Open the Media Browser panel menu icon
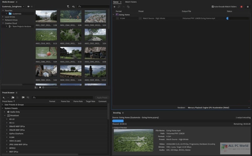252x156 pixels. [x=16, y=2]
